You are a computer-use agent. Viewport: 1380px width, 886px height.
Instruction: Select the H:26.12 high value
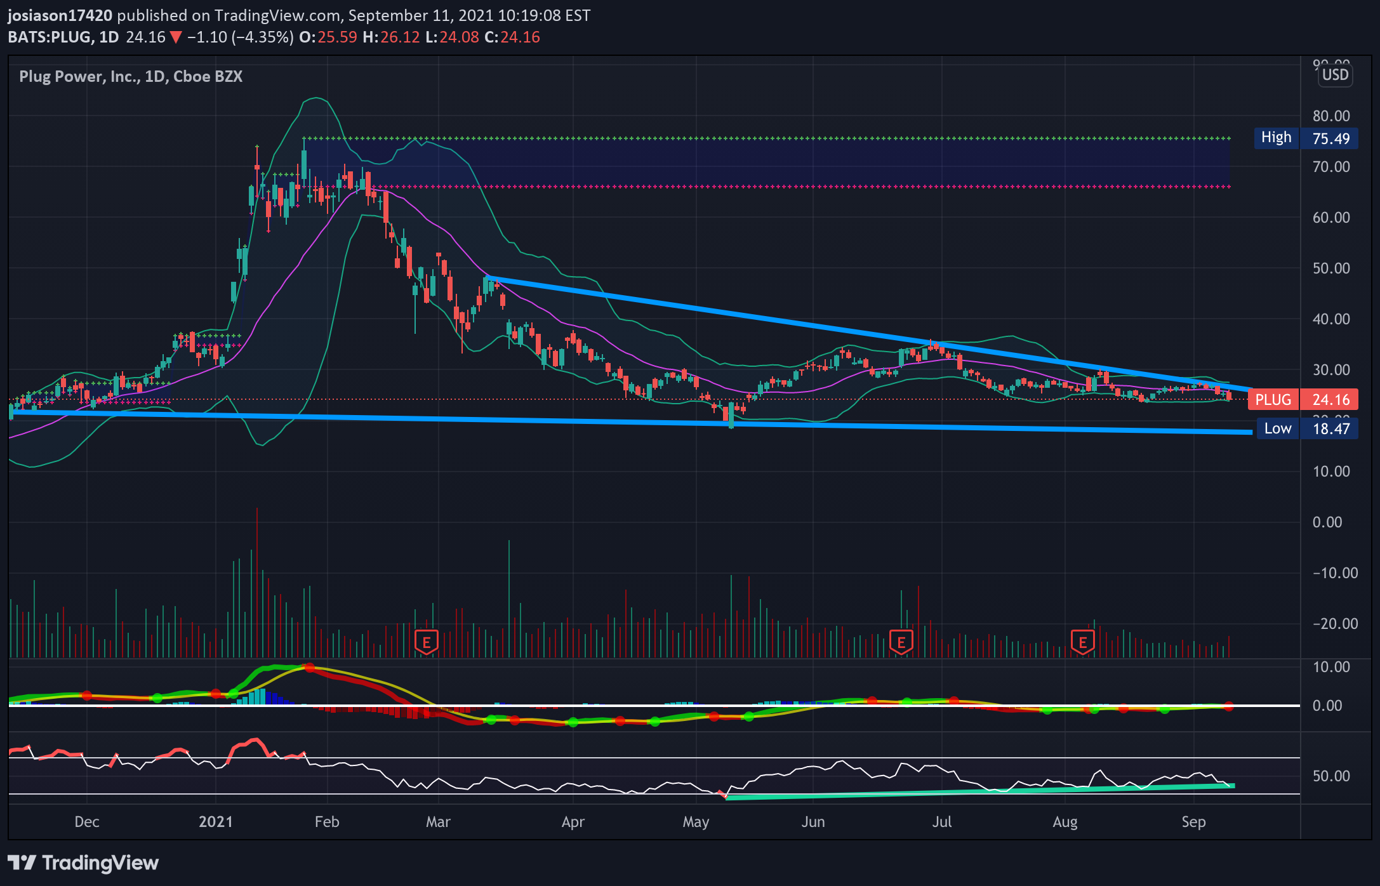click(391, 37)
